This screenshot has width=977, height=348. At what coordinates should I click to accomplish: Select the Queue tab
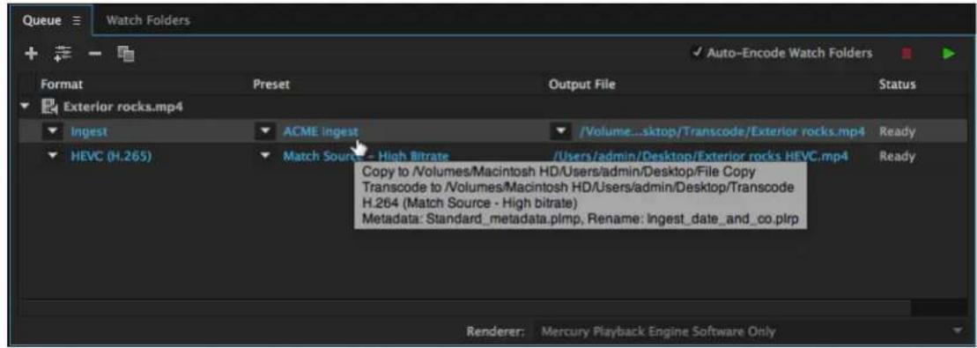[x=41, y=20]
